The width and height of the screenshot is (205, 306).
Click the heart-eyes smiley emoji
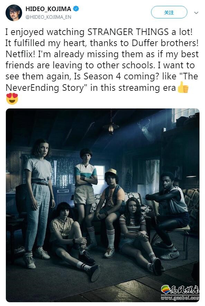(x=12, y=98)
